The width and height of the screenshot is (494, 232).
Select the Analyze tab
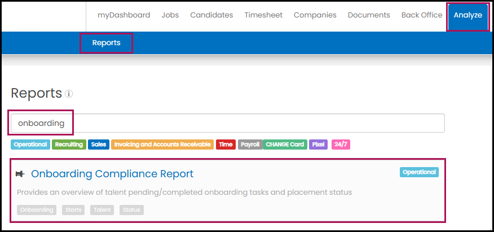click(468, 17)
